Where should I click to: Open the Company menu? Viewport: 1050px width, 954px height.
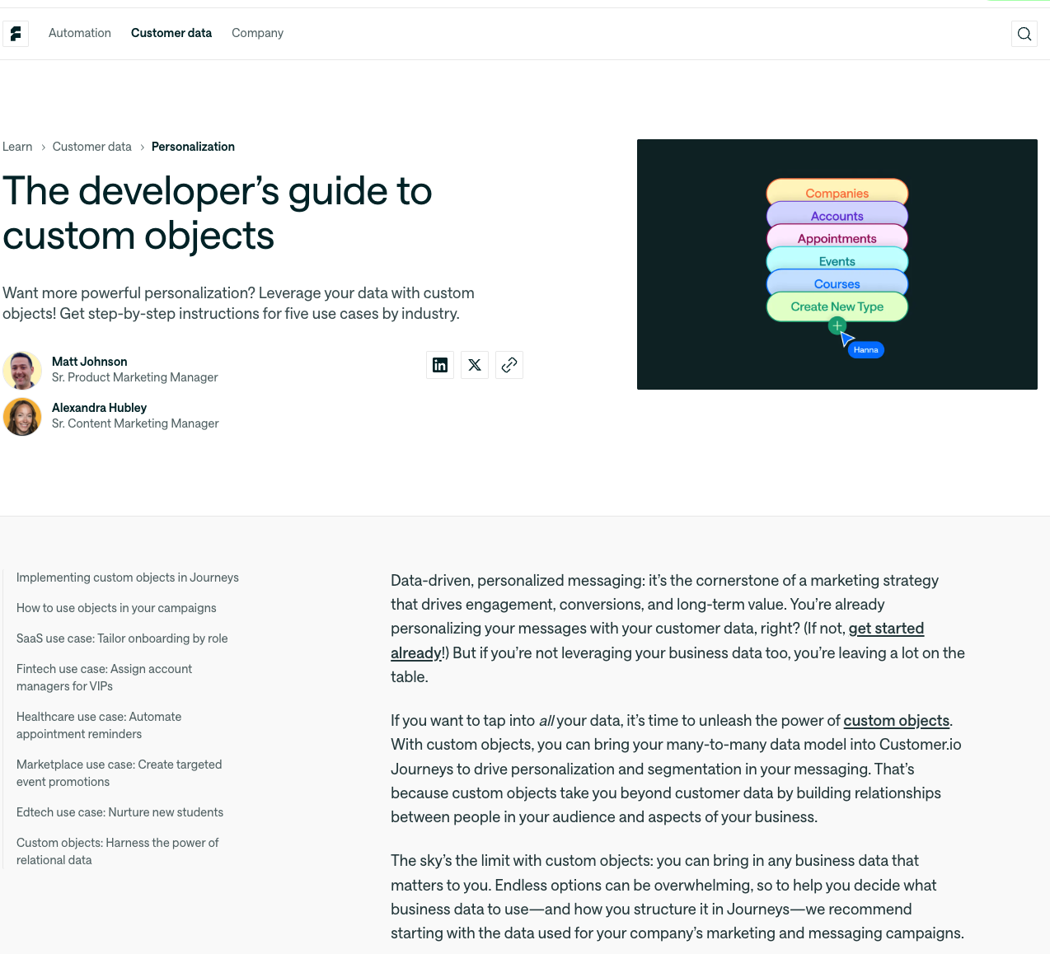(257, 33)
